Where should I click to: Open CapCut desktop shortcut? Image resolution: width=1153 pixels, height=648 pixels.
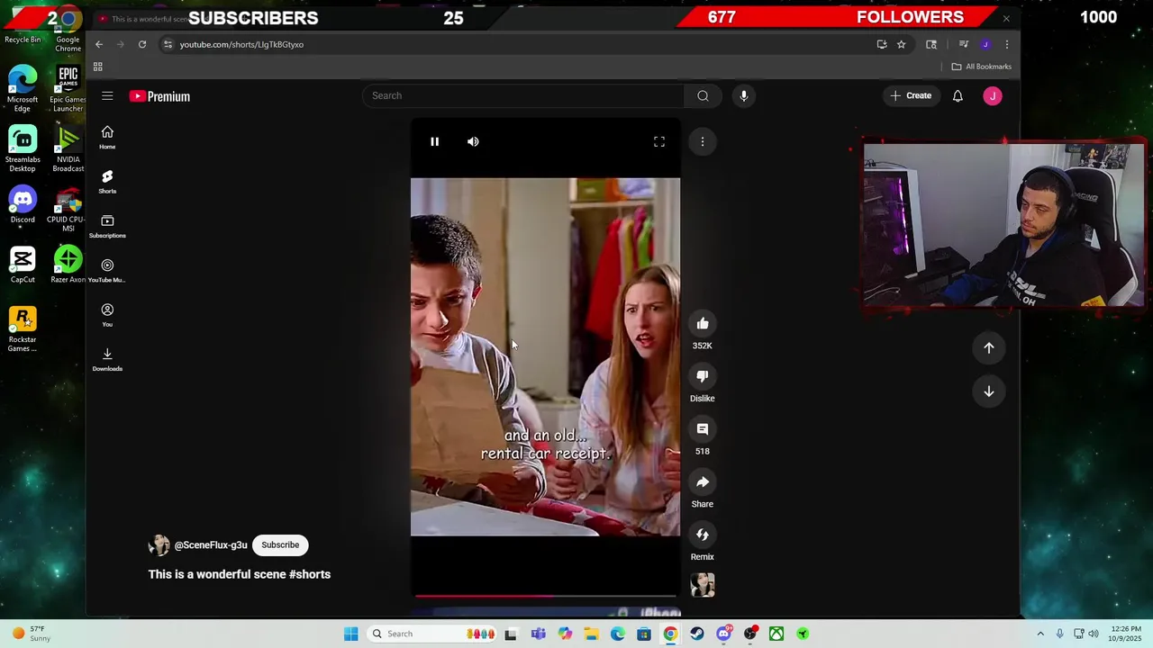(23, 265)
